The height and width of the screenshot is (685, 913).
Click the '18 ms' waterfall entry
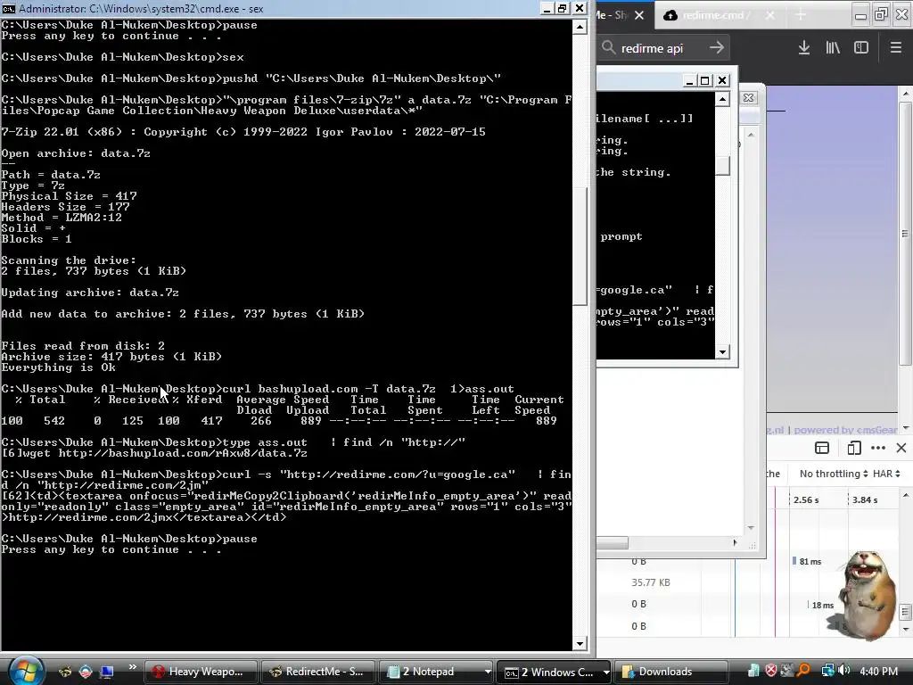click(x=822, y=606)
